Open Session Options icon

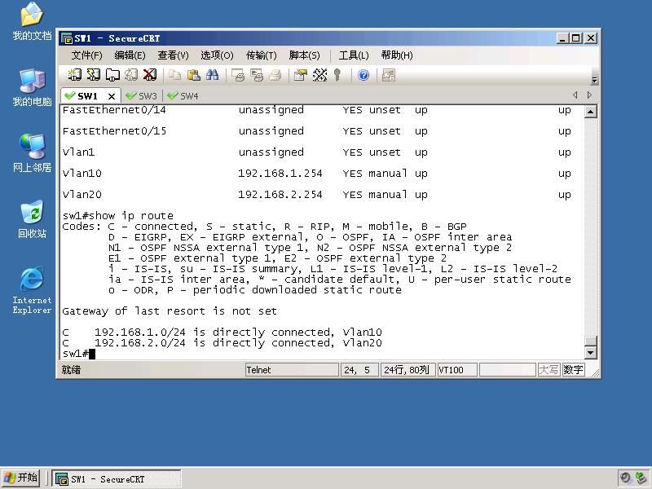(x=300, y=75)
